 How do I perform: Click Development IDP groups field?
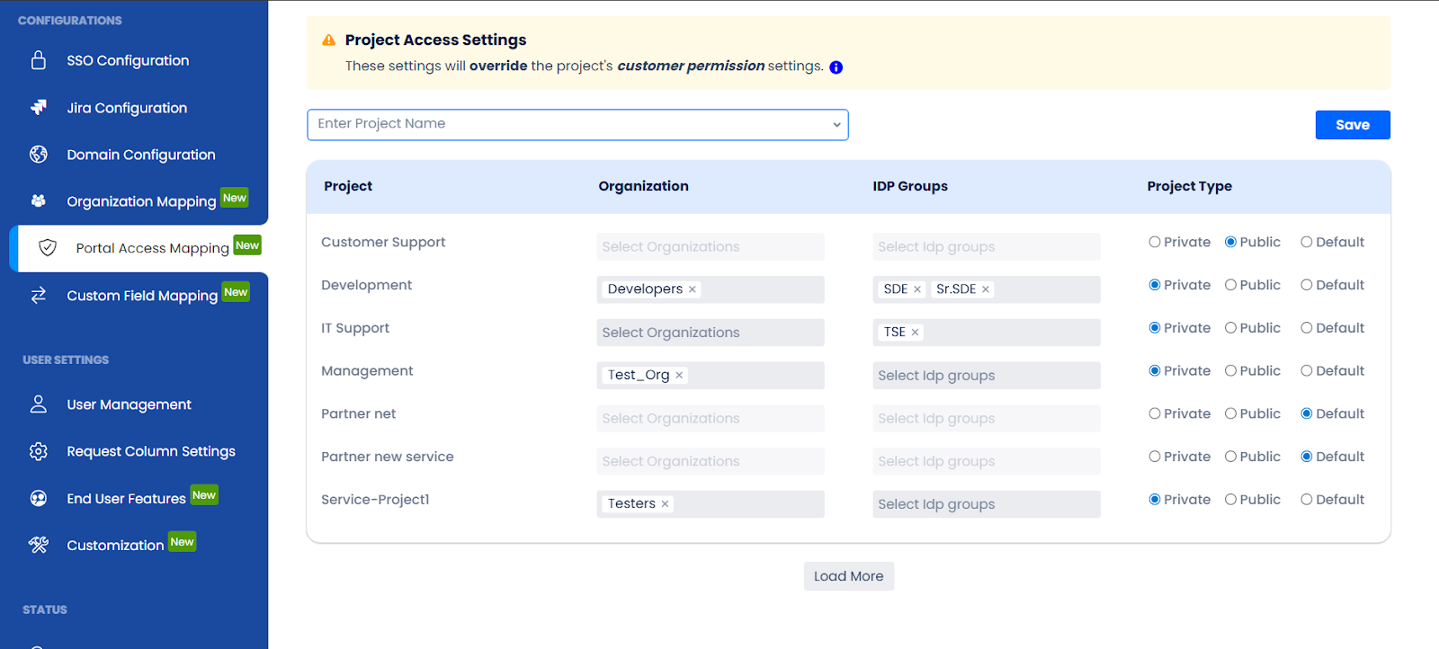[x=987, y=289]
